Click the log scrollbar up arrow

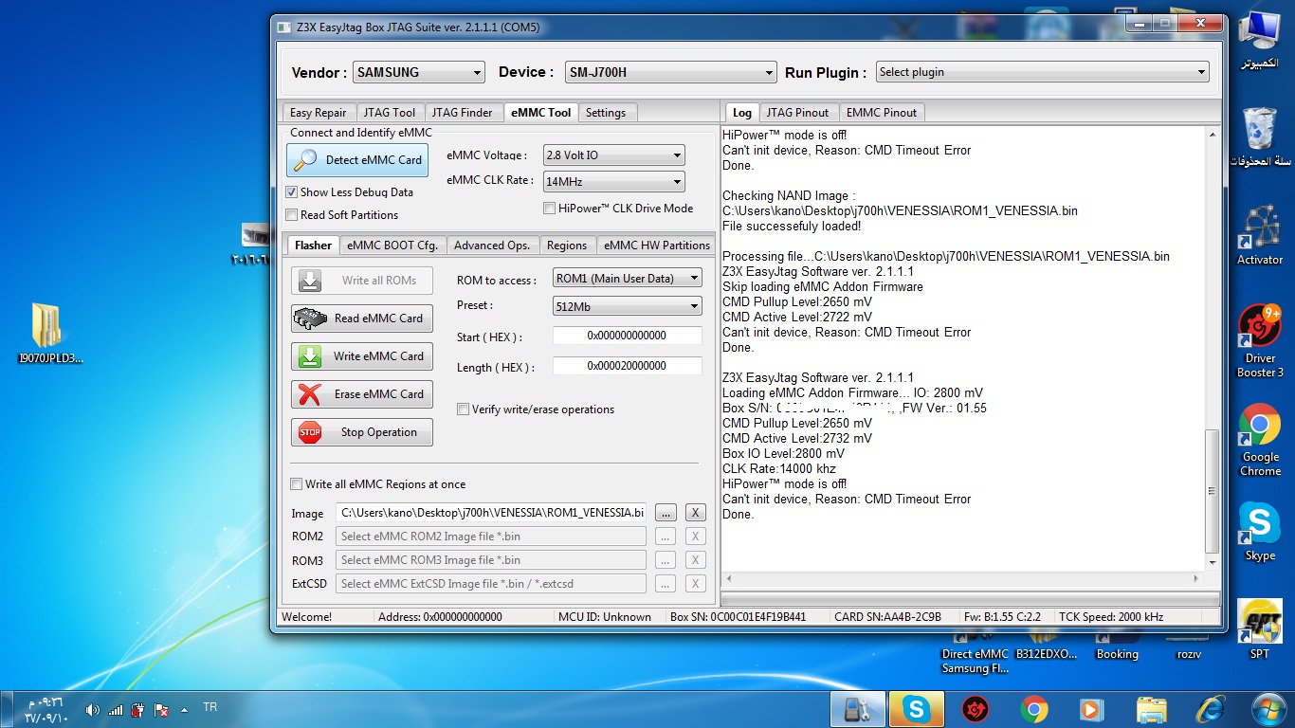pos(1212,135)
